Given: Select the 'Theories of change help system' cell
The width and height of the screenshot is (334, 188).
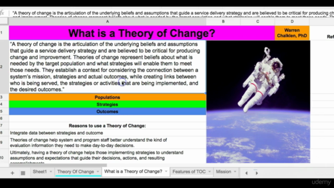Looking at the screenshot, I should click(108, 143).
